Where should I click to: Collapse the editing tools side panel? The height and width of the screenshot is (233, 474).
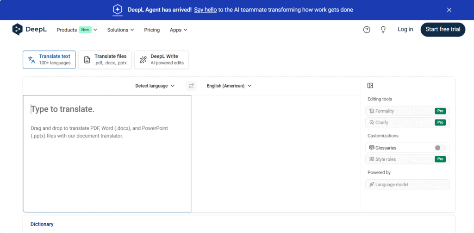pos(370,86)
